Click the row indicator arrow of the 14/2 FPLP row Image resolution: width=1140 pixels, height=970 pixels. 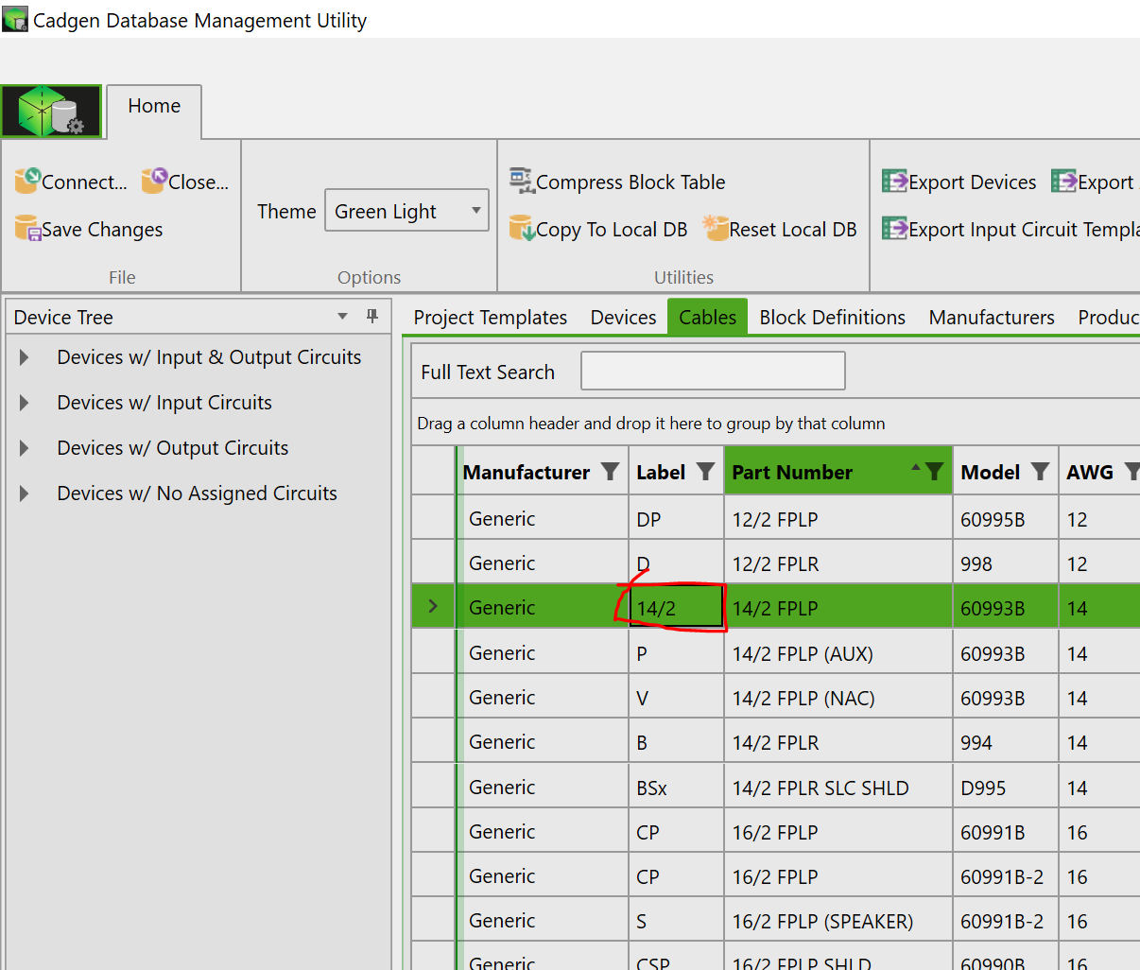click(x=433, y=606)
